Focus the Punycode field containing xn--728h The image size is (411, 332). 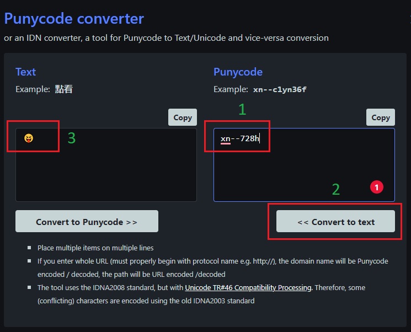tap(303, 165)
